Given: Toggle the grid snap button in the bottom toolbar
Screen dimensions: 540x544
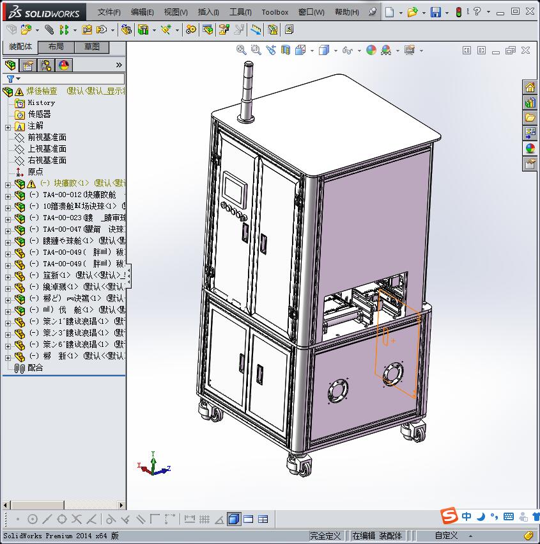Looking at the screenshot, I should coord(204,519).
